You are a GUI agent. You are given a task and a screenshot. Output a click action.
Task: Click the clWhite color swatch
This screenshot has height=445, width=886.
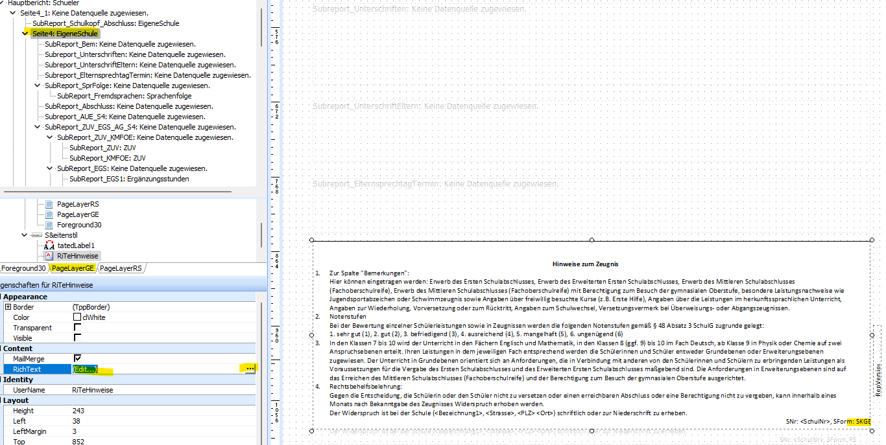click(x=77, y=317)
